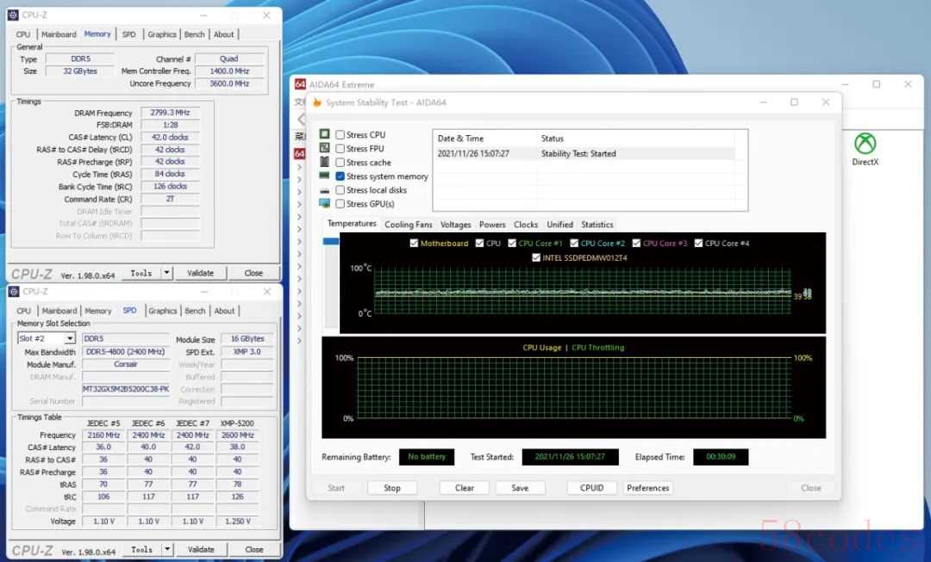931x562 pixels.
Task: Uncheck CPU Core #4 in the graph legend
Action: (699, 243)
